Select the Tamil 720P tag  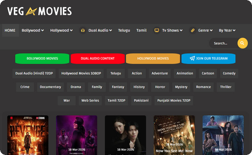point(116,101)
